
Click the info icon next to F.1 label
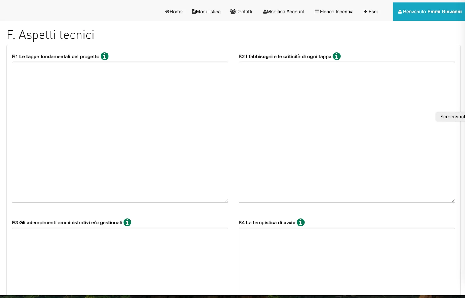pyautogui.click(x=105, y=56)
